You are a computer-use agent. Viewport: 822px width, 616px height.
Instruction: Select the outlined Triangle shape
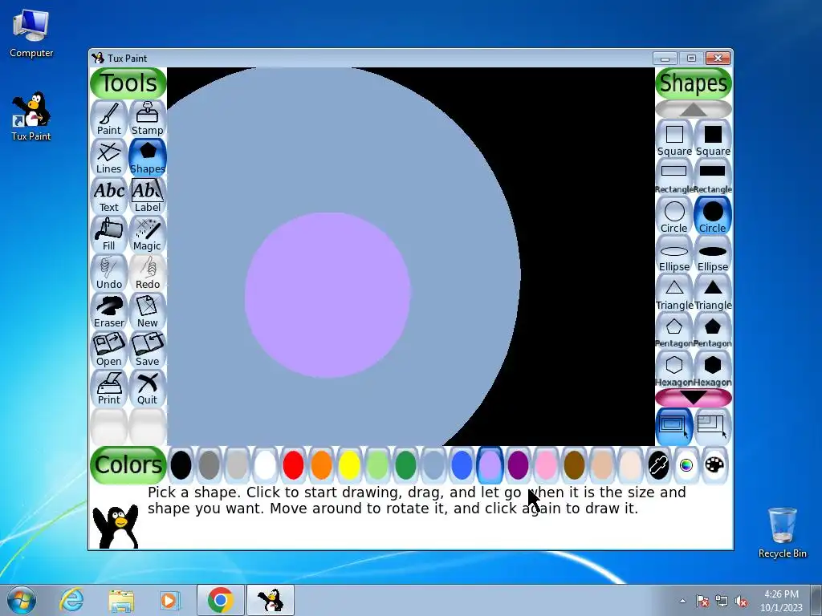[674, 294]
